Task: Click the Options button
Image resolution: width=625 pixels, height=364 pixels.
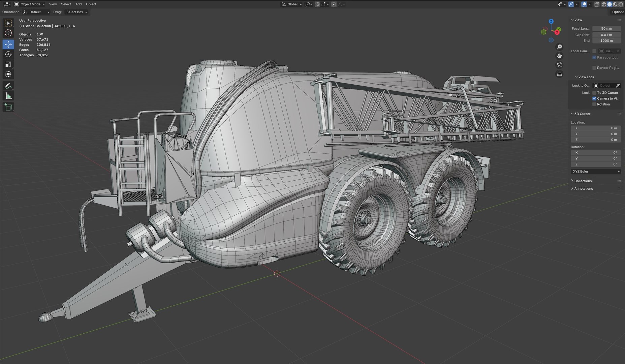Action: pyautogui.click(x=618, y=12)
